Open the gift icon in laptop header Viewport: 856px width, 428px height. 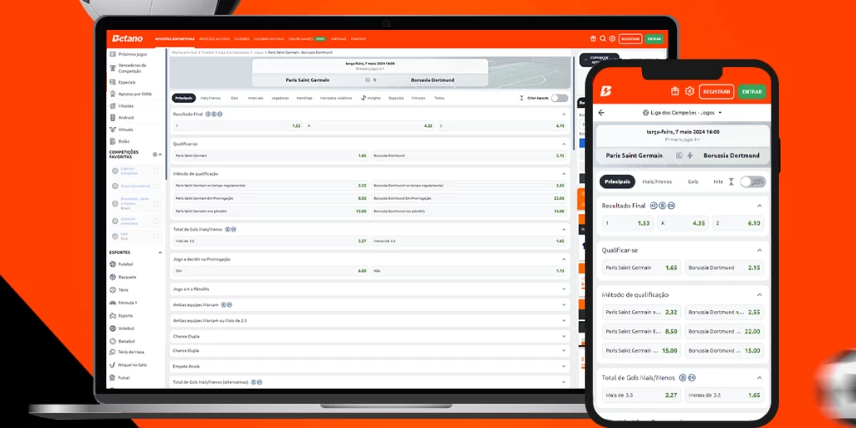coord(594,38)
